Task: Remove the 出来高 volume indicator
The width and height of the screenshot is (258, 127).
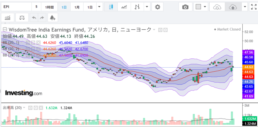Action: [41, 108]
